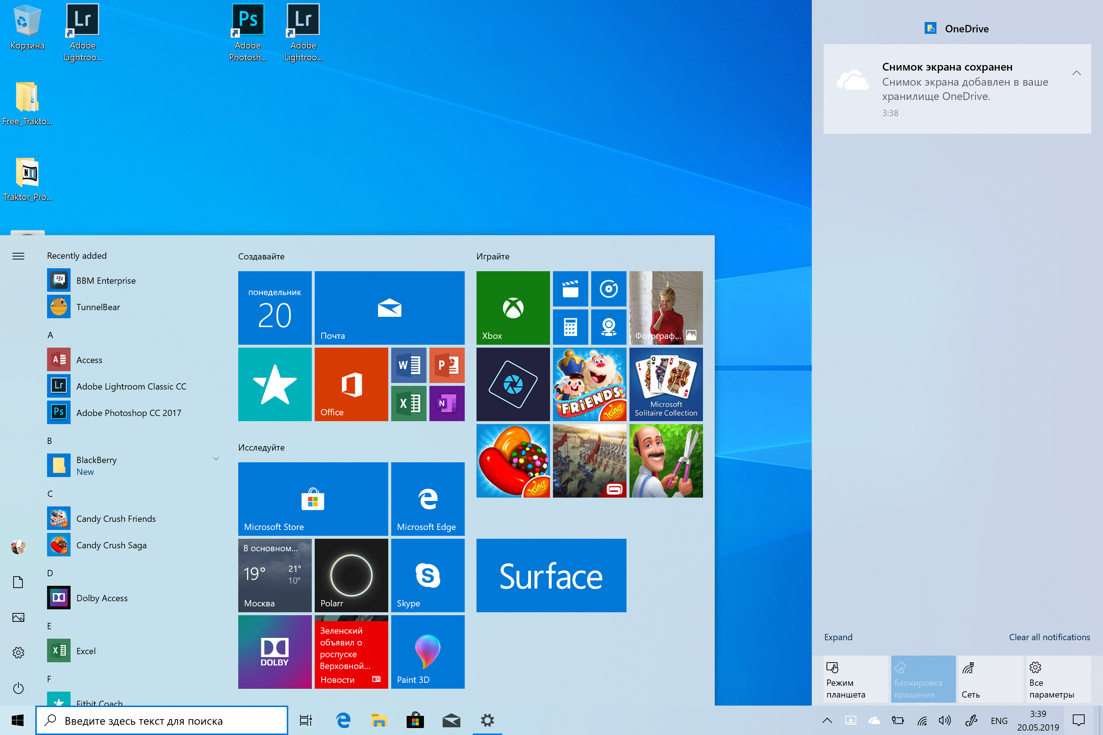Open Polarr photo editor tile

pyautogui.click(x=351, y=574)
